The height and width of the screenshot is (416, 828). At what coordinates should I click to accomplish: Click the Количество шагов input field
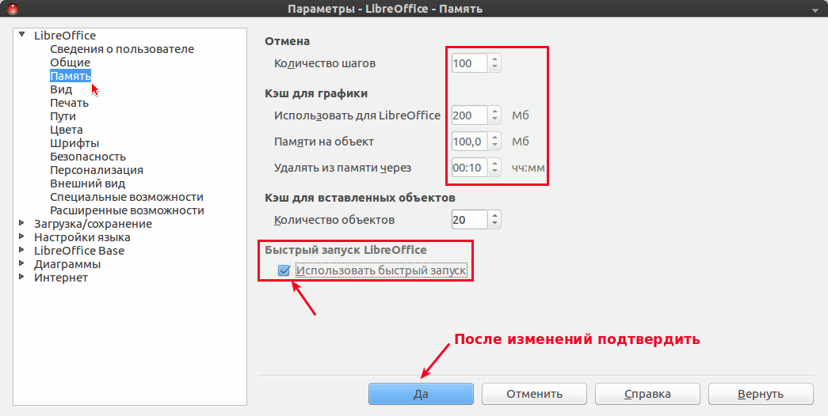point(469,63)
